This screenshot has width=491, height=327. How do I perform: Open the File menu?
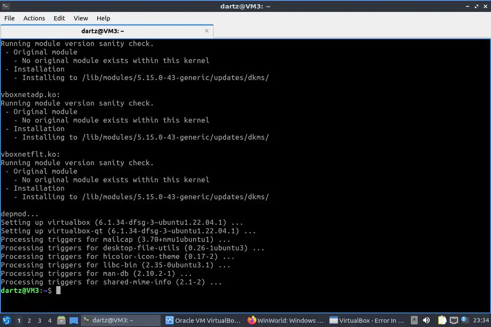9,18
